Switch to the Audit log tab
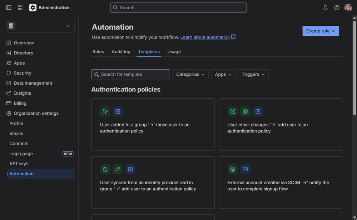Image resolution: width=357 pixels, height=220 pixels. (x=121, y=52)
